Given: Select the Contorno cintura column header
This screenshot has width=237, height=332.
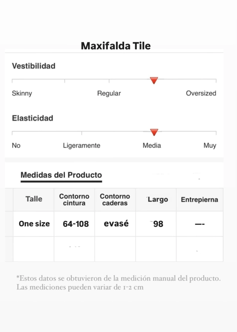Looking at the screenshot, I should [x=74, y=199].
